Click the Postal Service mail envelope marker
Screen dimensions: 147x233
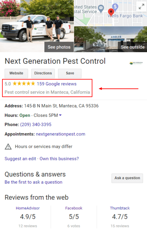coord(101,9)
